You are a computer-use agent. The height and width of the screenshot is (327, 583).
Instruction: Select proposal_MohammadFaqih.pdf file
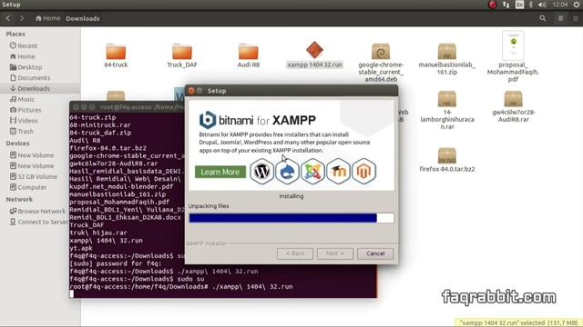tap(513, 56)
